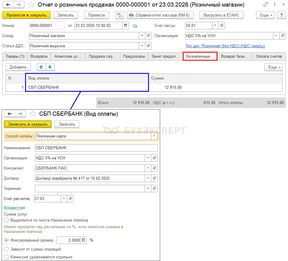Click Провести и закрыть button
Screen dimensions: 288x261
coord(26,15)
